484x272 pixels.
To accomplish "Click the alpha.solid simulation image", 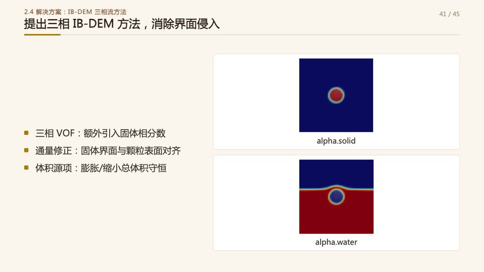I will (x=336, y=95).
